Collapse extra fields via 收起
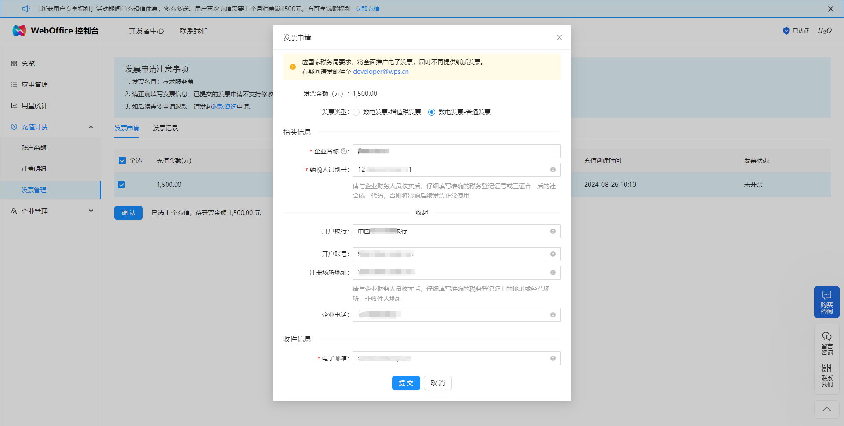 [x=422, y=212]
